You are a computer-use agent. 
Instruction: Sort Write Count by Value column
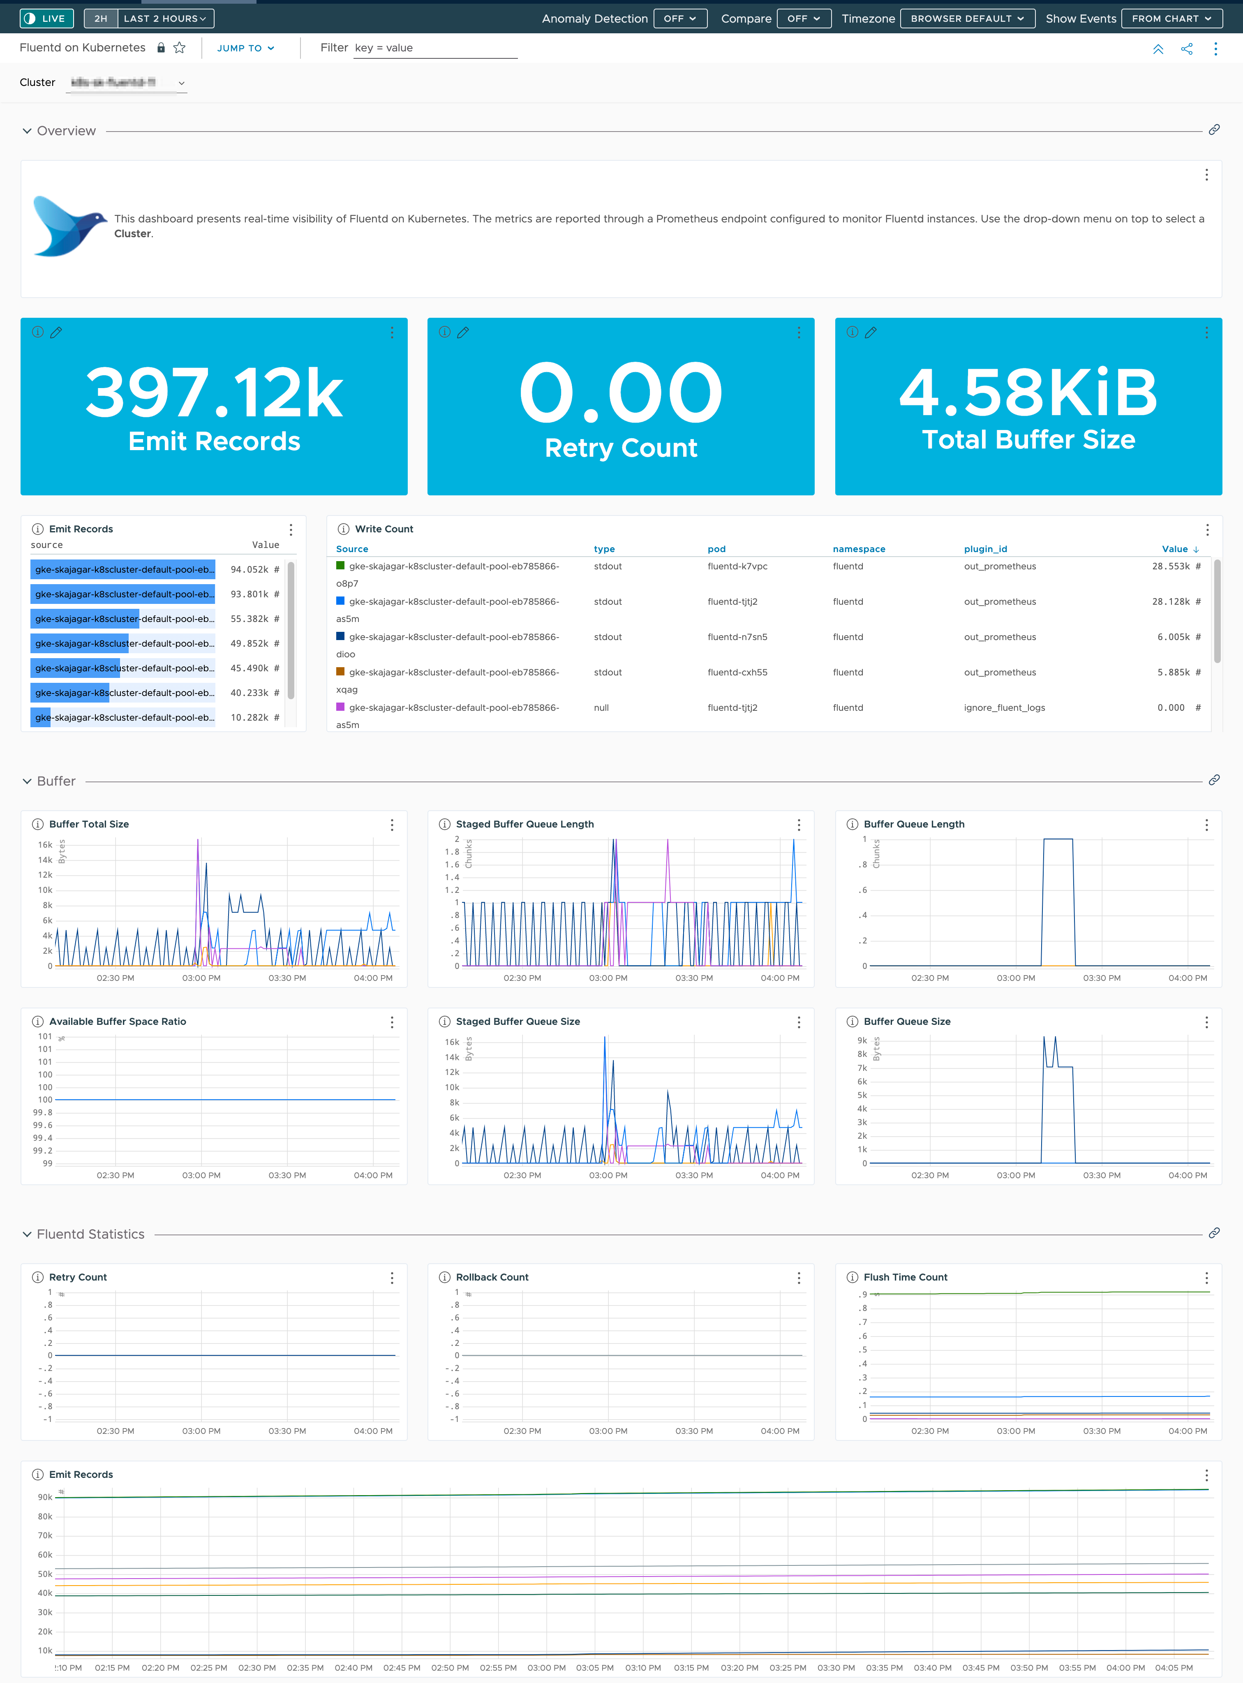tap(1180, 549)
